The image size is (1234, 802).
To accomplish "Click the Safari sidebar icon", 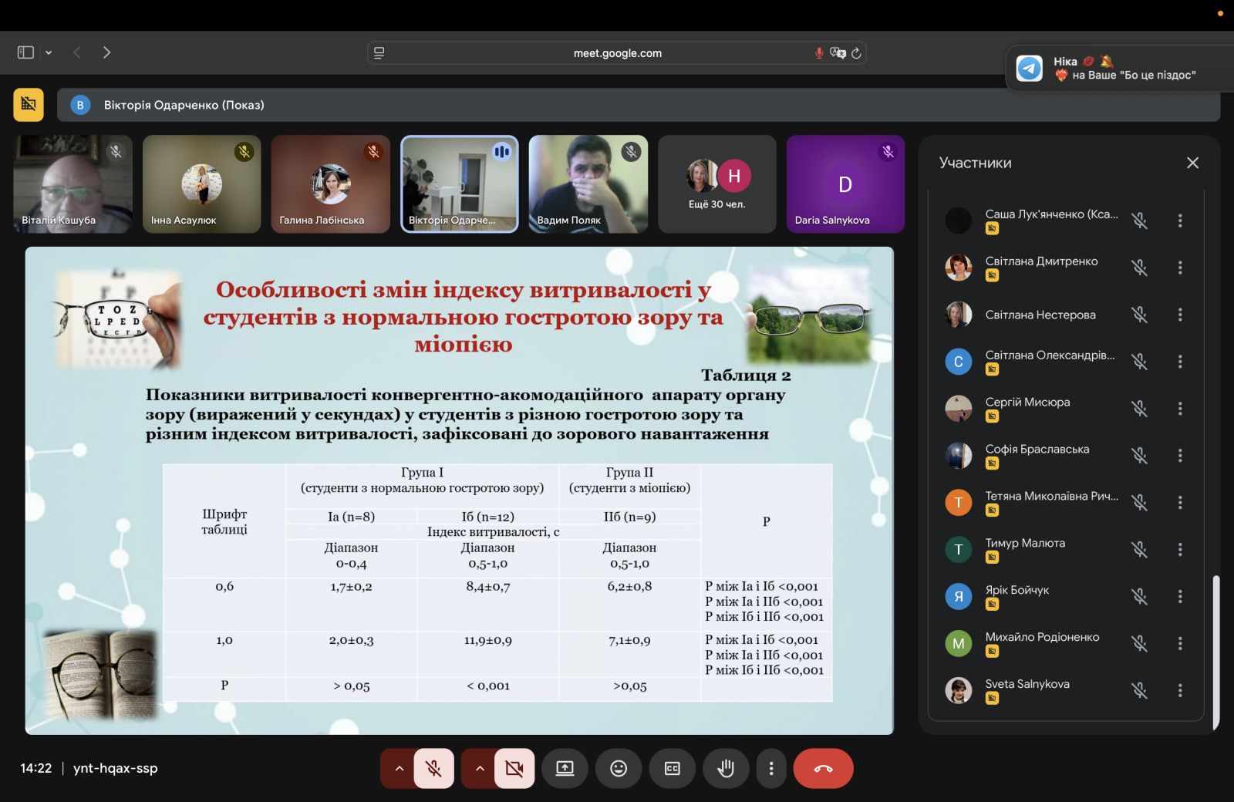I will [x=25, y=52].
